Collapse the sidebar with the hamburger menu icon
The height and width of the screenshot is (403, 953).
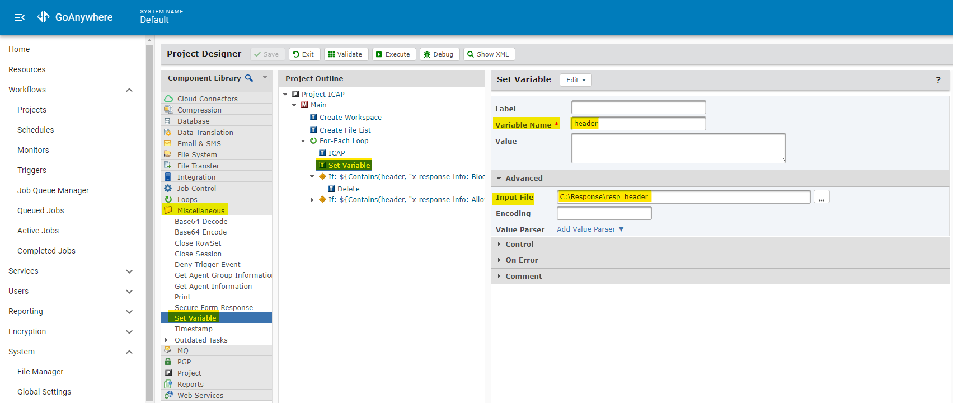(x=20, y=17)
